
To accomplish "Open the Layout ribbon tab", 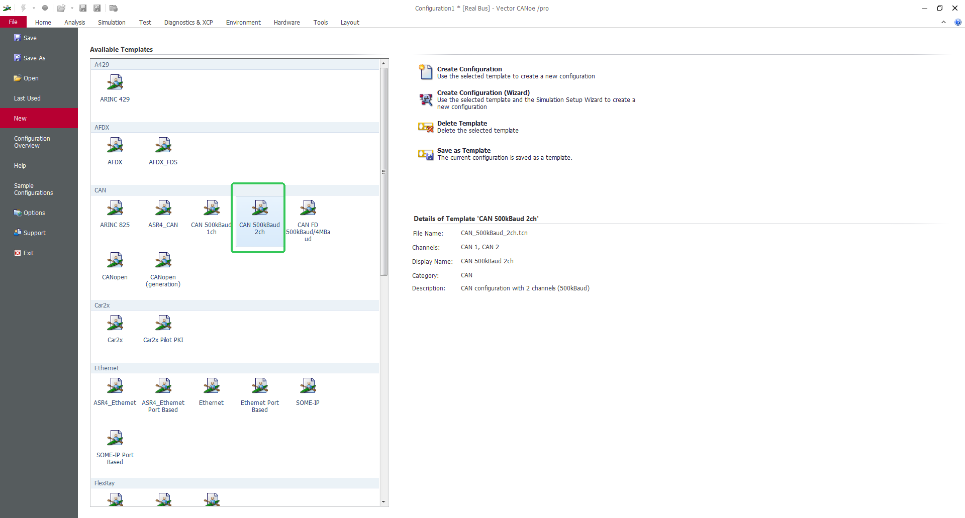I will [x=350, y=23].
